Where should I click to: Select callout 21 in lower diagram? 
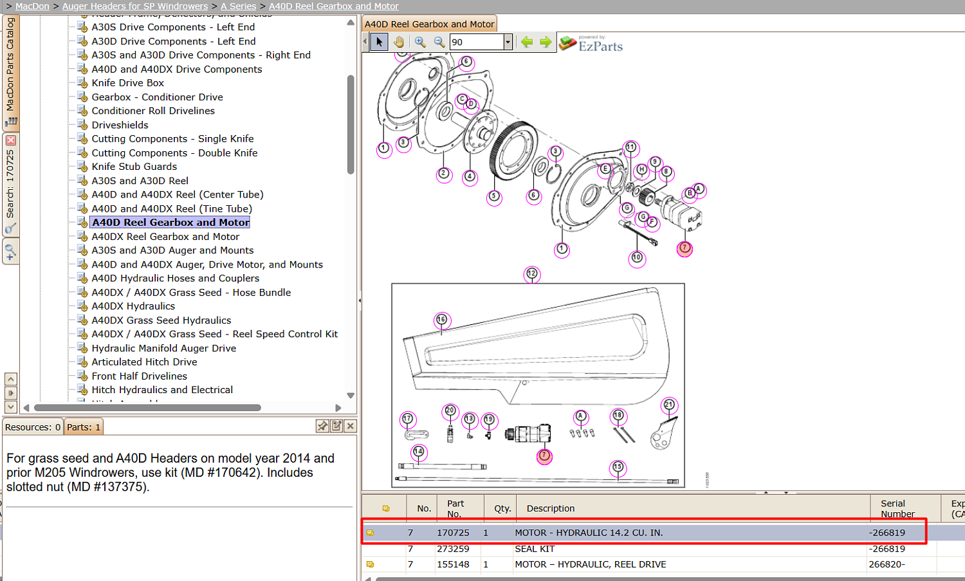[x=670, y=405]
